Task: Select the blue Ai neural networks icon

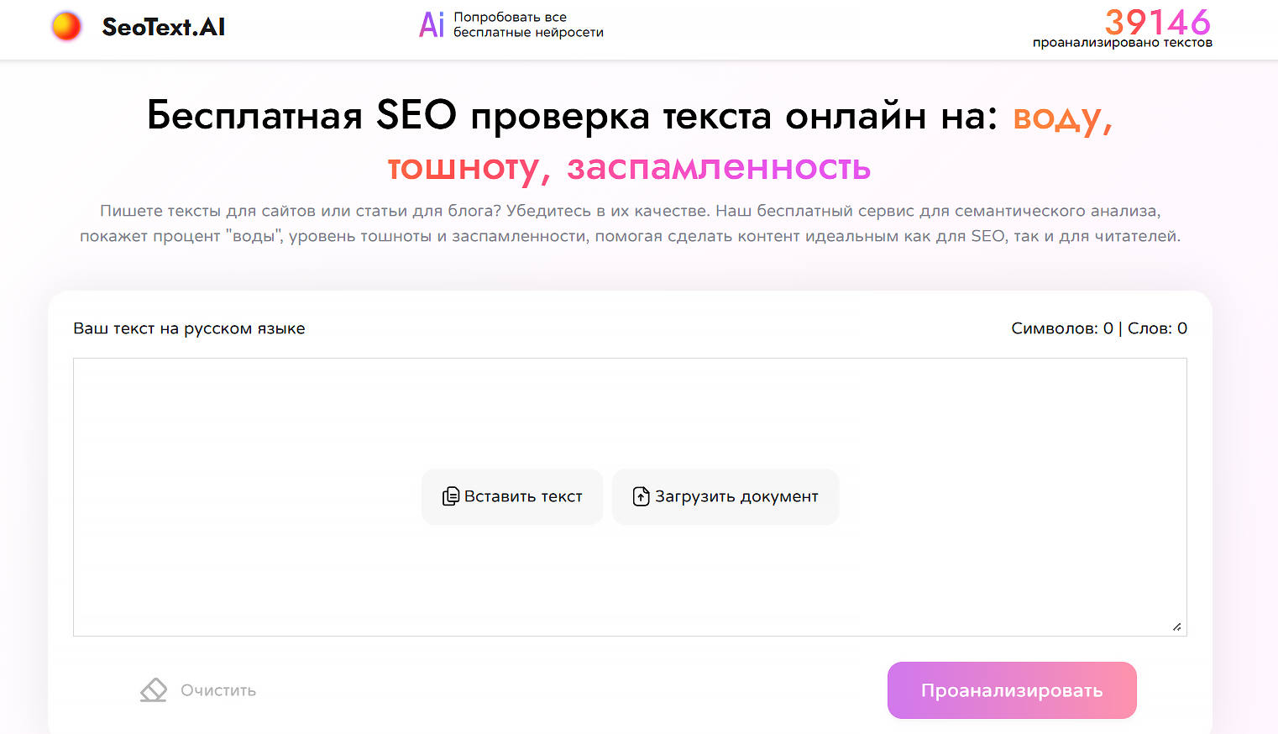Action: pyautogui.click(x=431, y=24)
